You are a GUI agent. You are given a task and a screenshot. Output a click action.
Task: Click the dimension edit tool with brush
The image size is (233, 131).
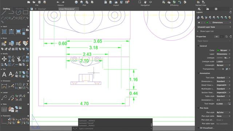(11, 86)
